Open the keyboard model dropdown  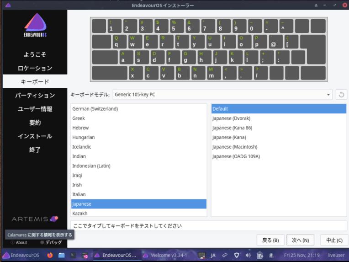point(222,95)
